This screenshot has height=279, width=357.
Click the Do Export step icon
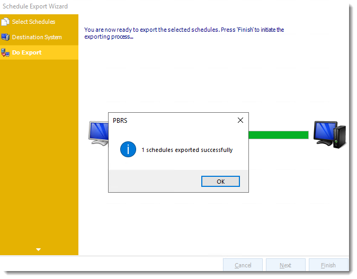tap(5, 52)
